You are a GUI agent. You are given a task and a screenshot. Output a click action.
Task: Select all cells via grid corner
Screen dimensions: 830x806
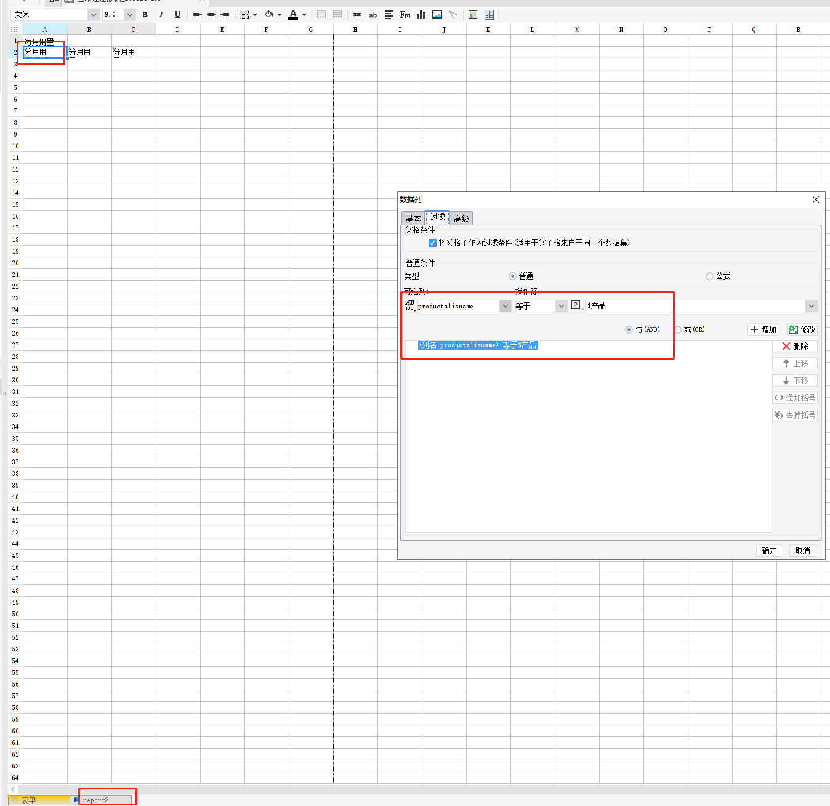(15, 30)
